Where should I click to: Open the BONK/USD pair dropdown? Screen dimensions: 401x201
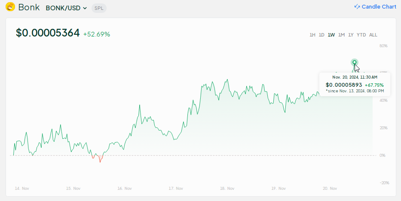(66, 8)
